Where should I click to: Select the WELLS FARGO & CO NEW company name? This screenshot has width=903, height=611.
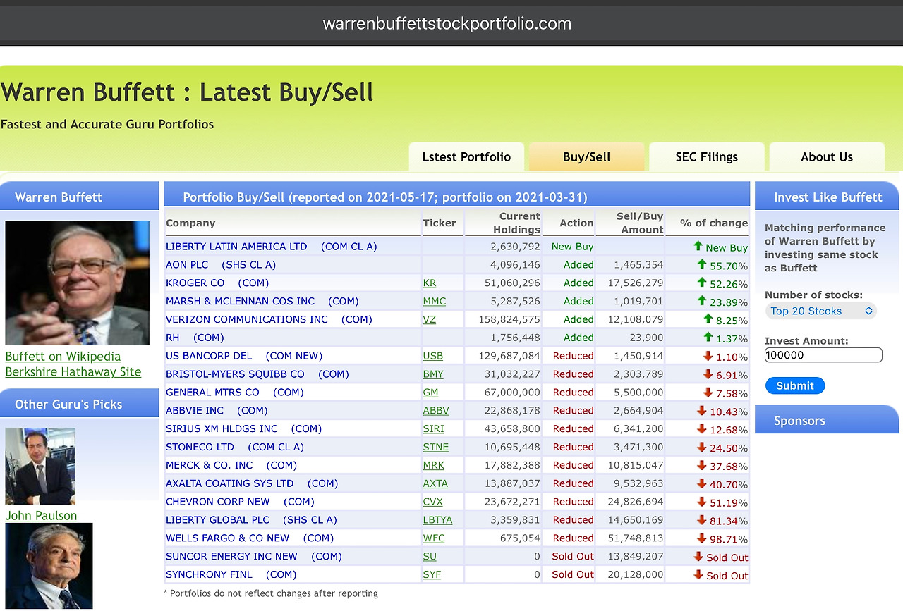point(227,538)
